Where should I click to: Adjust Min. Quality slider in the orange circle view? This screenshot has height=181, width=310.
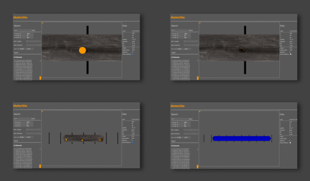(33, 41)
